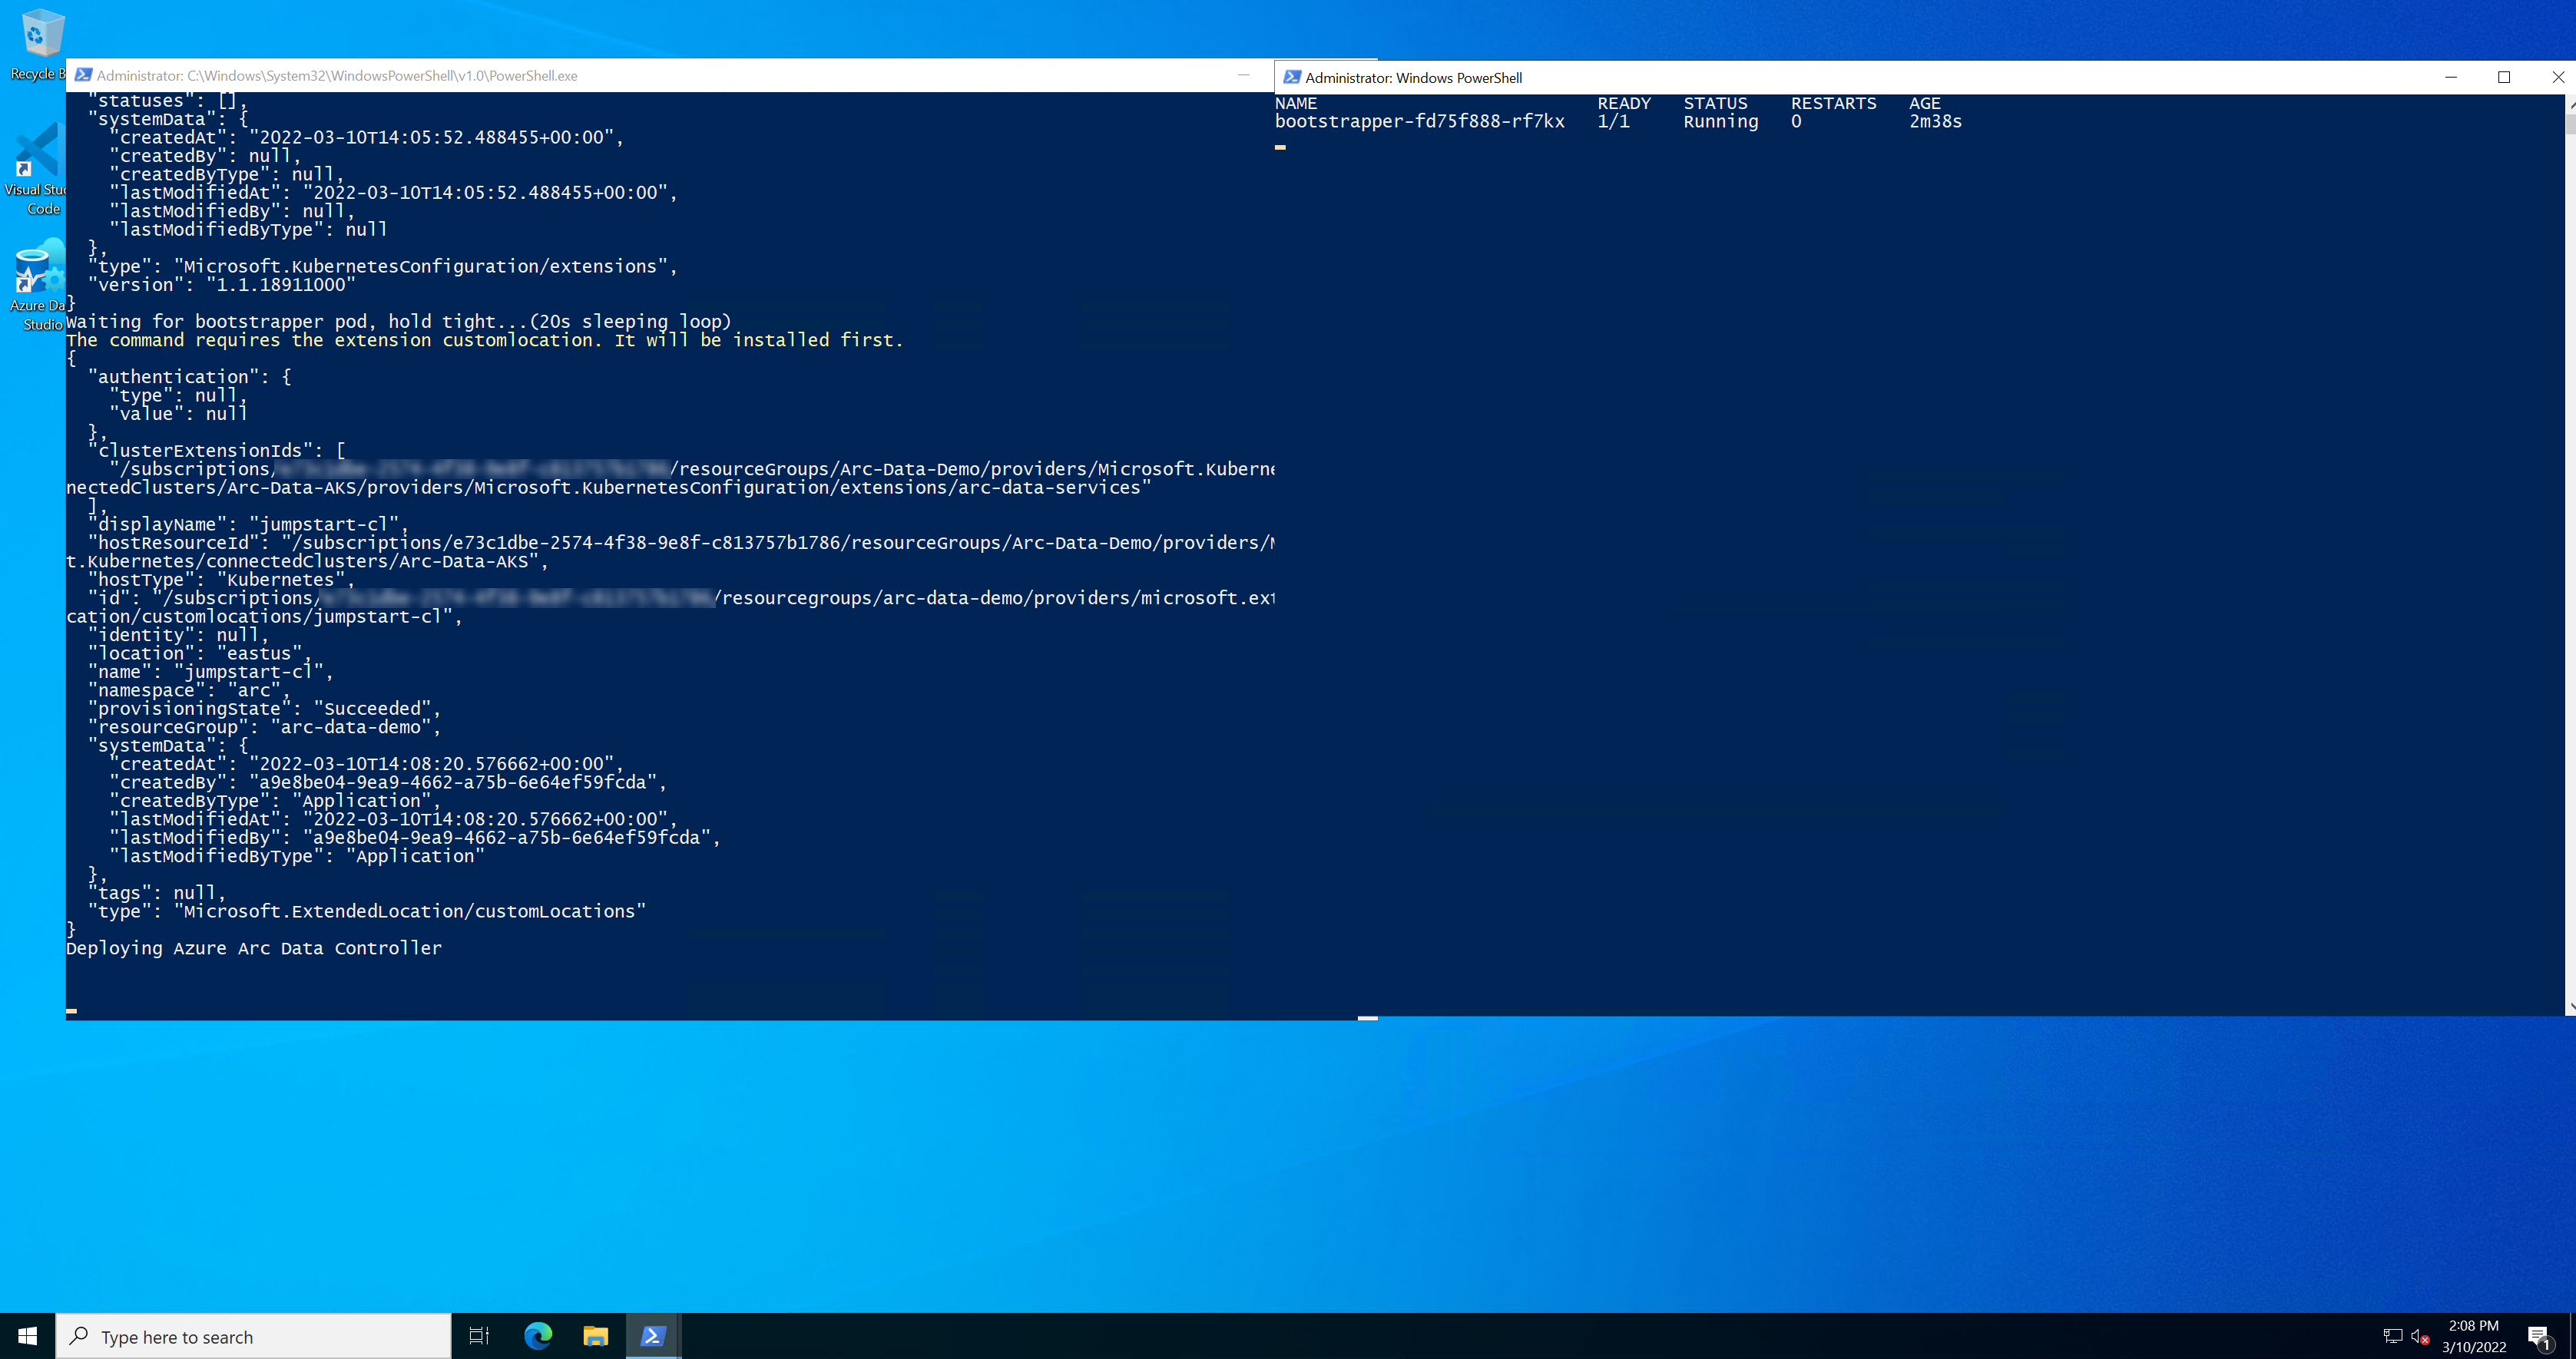The height and width of the screenshot is (1359, 2576).
Task: Click the '"location": "eastus"' line
Action: tap(200, 653)
